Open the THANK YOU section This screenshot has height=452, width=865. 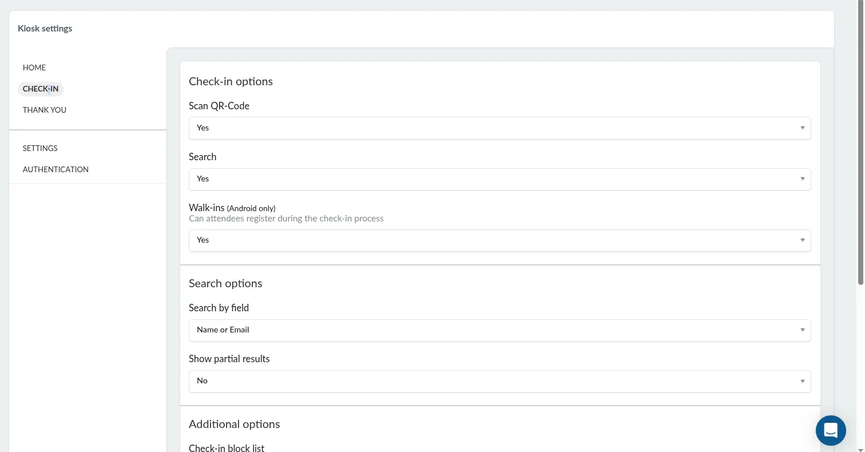pos(45,110)
